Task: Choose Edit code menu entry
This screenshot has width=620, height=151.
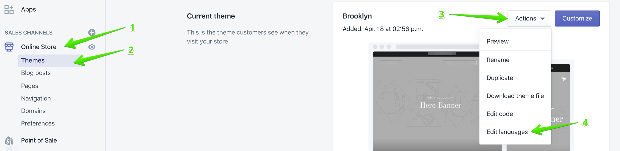Action: [x=500, y=114]
